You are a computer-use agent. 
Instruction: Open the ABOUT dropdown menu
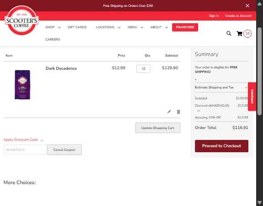click(159, 27)
